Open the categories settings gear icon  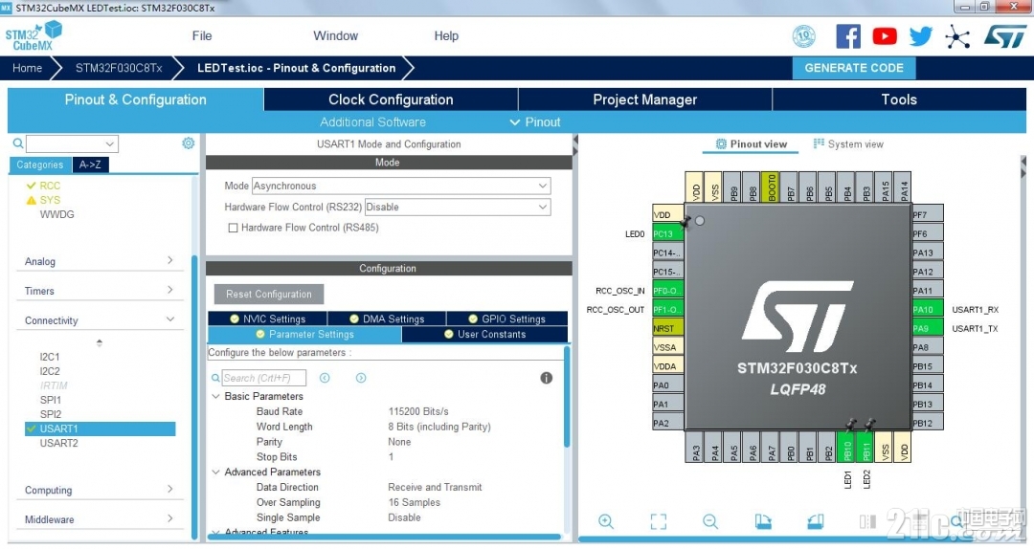188,143
